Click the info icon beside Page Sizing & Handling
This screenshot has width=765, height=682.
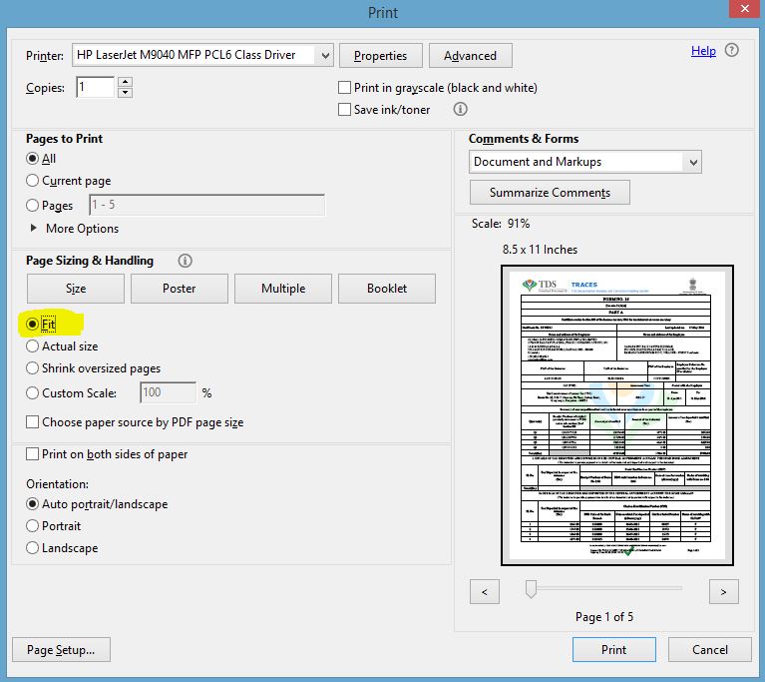point(185,261)
